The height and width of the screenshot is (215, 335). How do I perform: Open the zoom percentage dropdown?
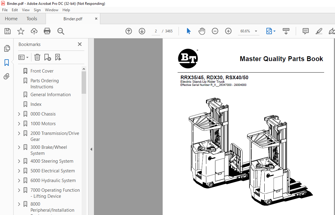tap(256, 31)
